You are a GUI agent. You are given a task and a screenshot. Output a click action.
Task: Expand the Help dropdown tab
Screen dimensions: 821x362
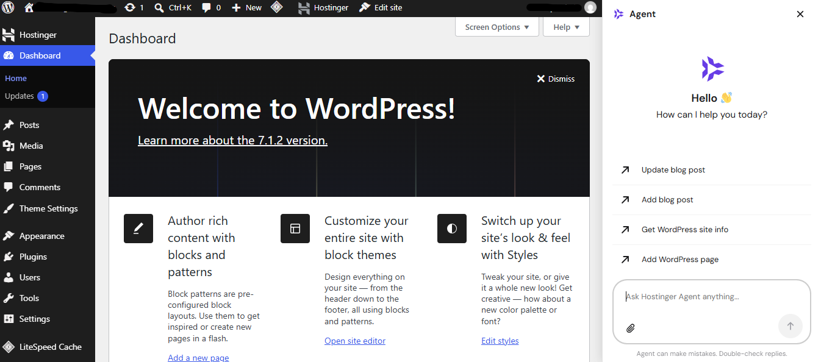coord(566,27)
